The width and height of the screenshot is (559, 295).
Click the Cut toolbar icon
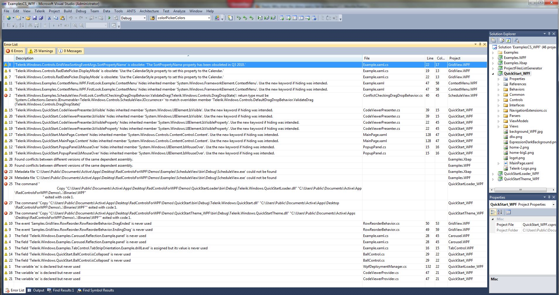click(49, 18)
